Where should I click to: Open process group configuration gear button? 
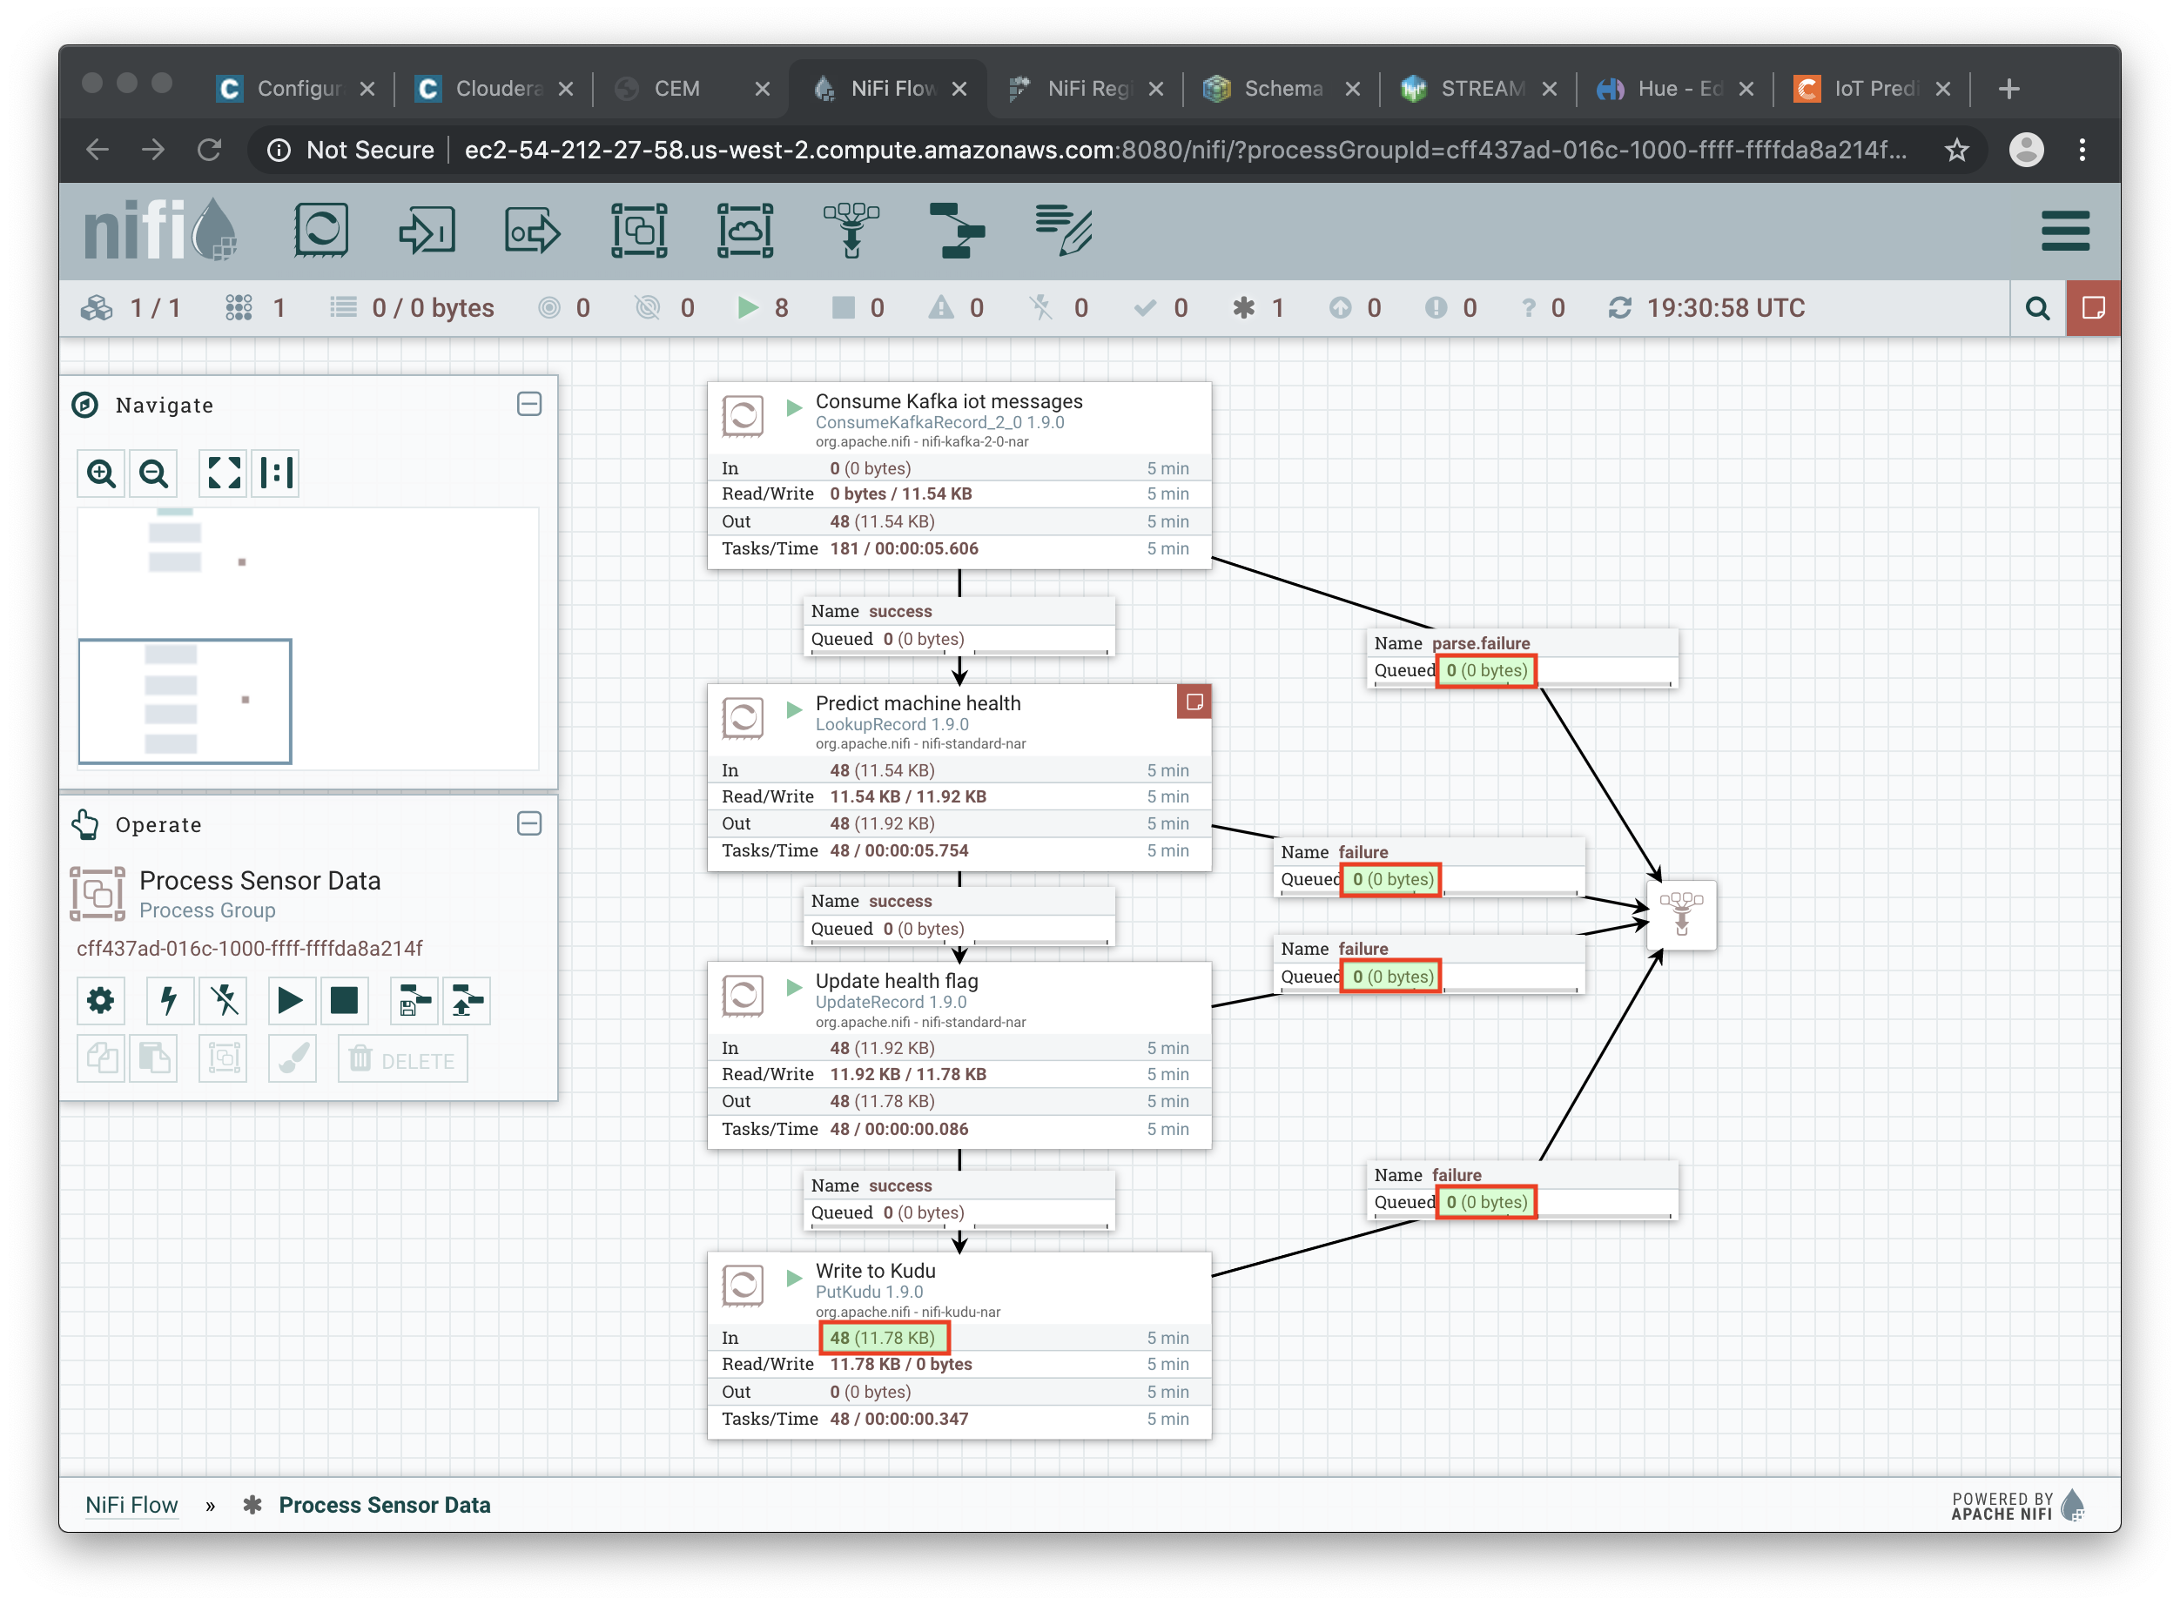click(x=101, y=1000)
